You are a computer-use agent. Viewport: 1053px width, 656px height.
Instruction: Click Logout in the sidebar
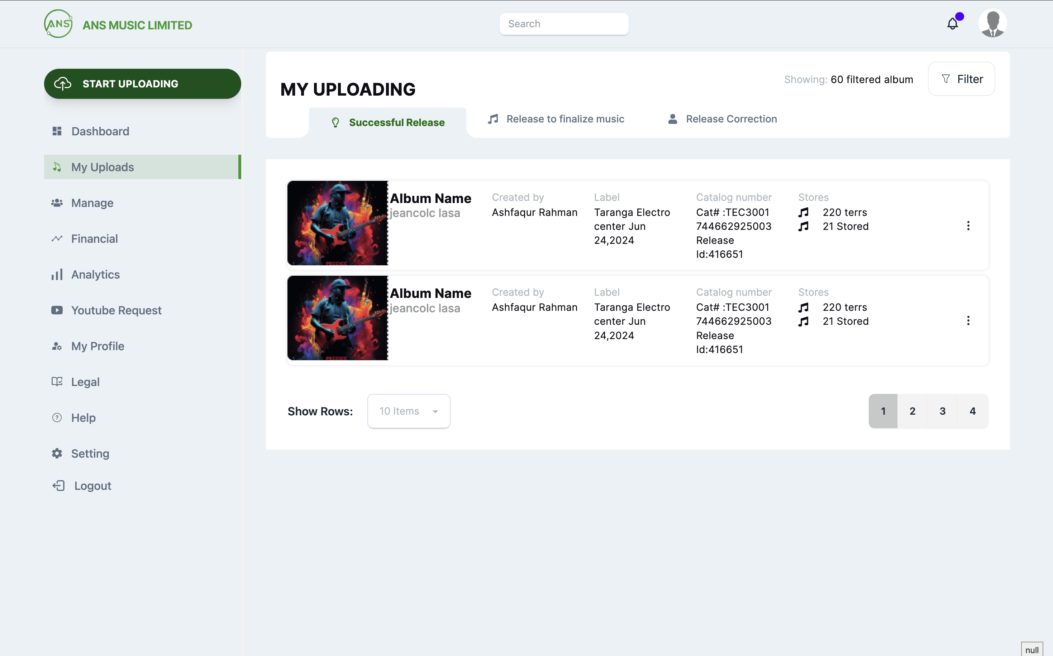92,486
